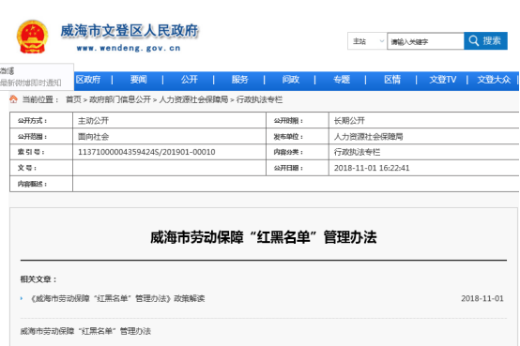Click the 文登大众 navigation item
The image size is (520, 346).
pos(494,80)
